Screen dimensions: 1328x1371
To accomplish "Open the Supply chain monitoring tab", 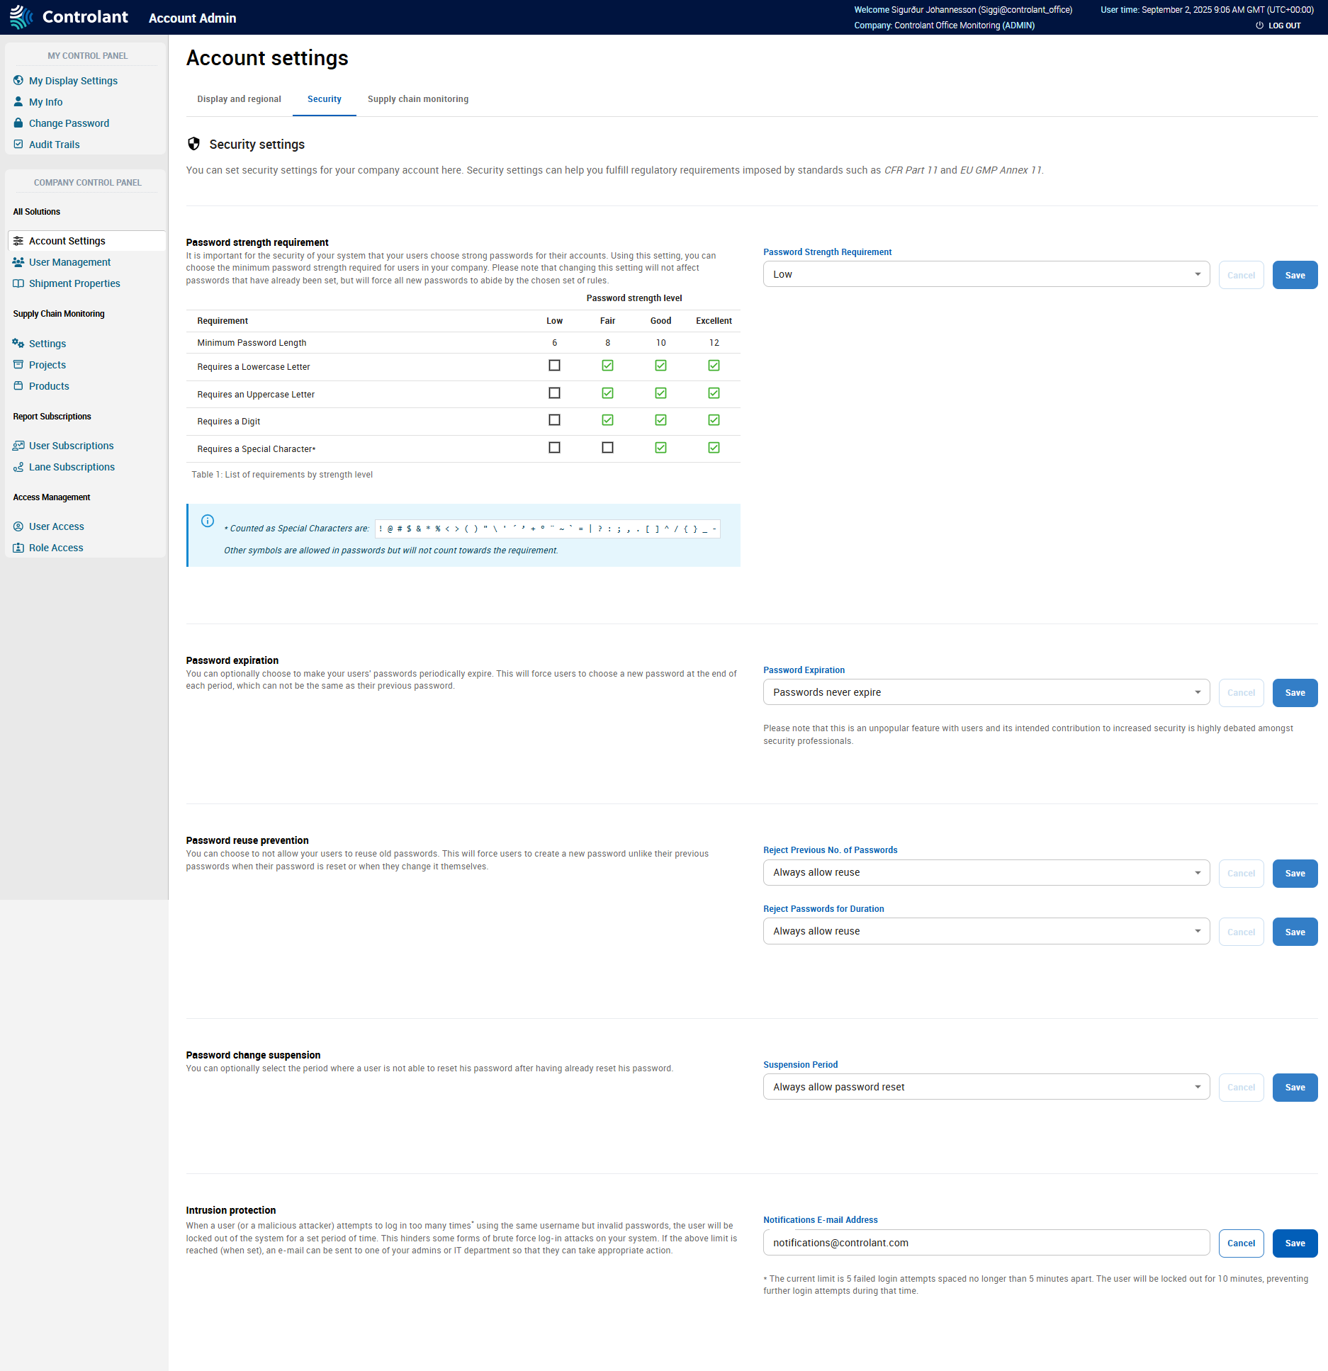I will coord(418,99).
